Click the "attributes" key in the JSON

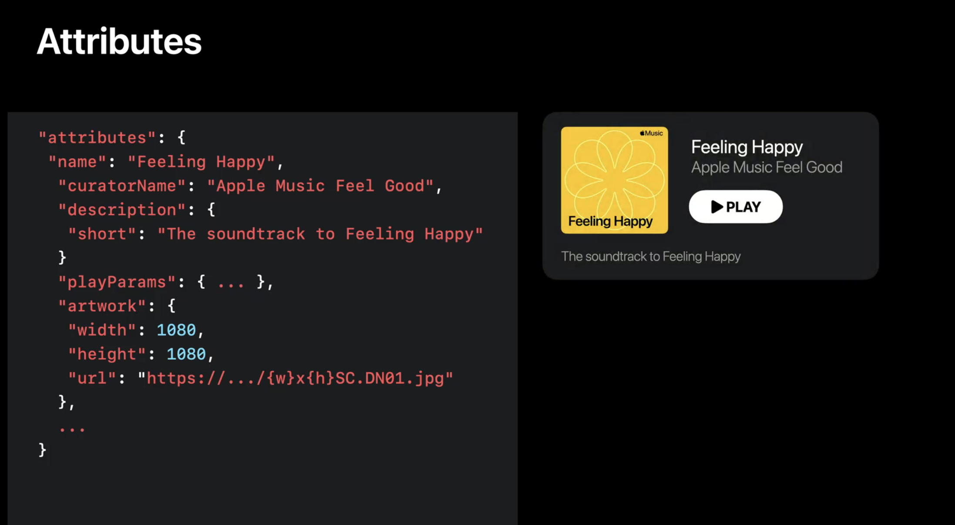97,138
